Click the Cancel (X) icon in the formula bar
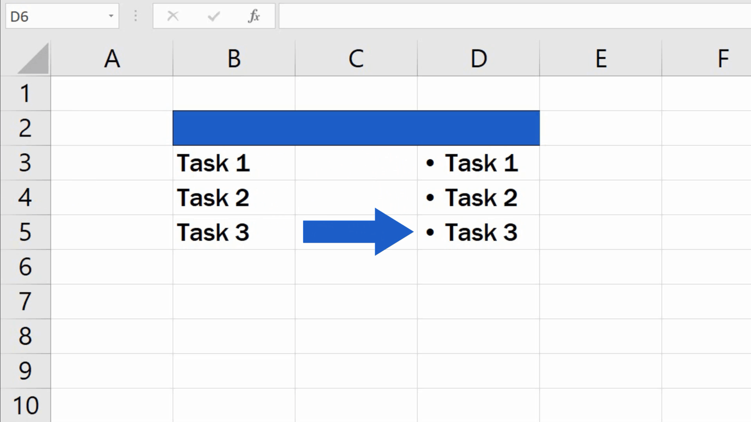This screenshot has width=751, height=422. 173,16
